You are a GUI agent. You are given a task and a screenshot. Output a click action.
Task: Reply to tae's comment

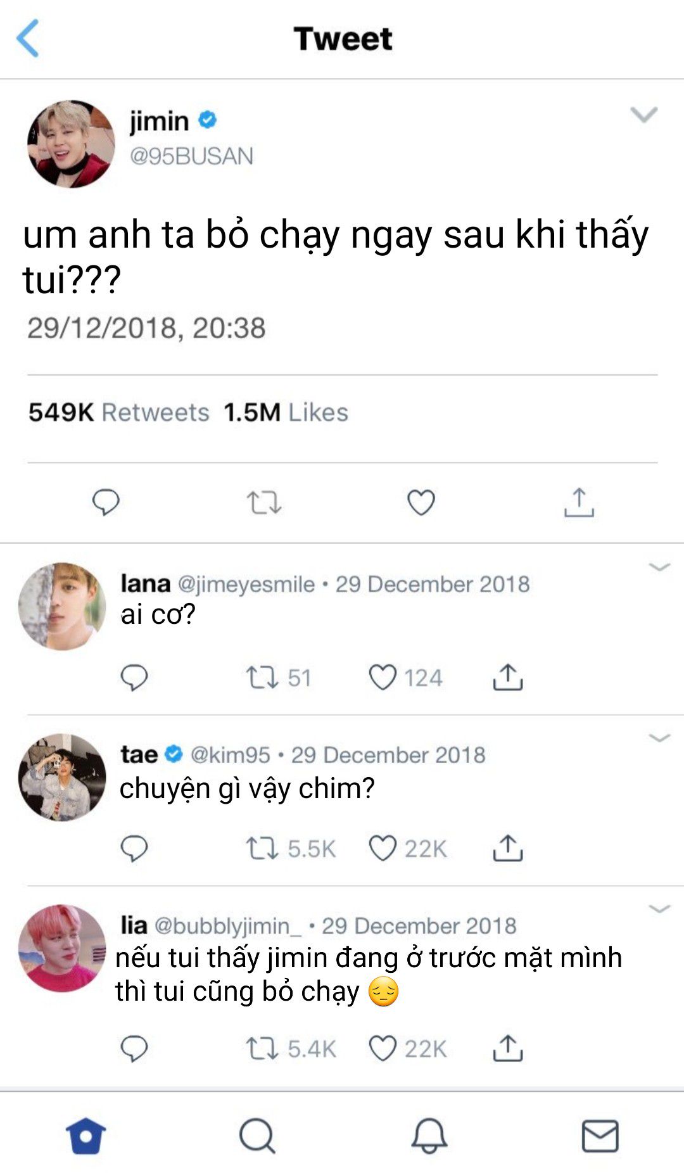134,849
